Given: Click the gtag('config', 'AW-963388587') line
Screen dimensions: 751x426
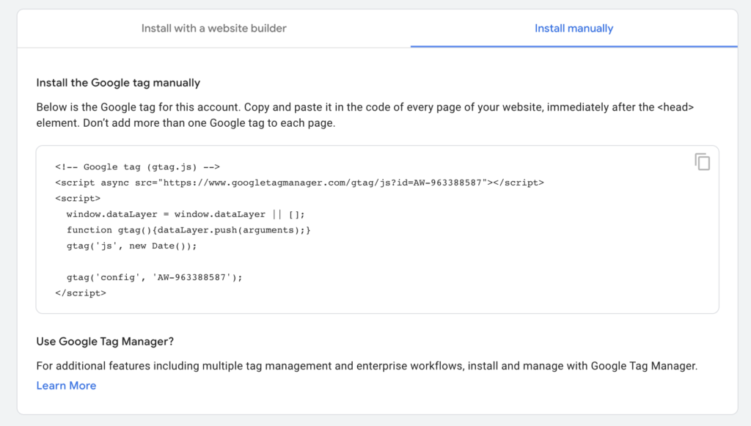Looking at the screenshot, I should [154, 277].
